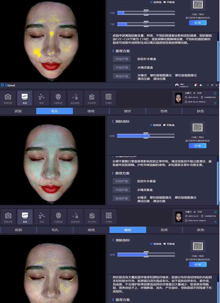Click the QR code in the 皱纹 window
The width and height of the screenshot is (220, 303).
pos(198,246)
